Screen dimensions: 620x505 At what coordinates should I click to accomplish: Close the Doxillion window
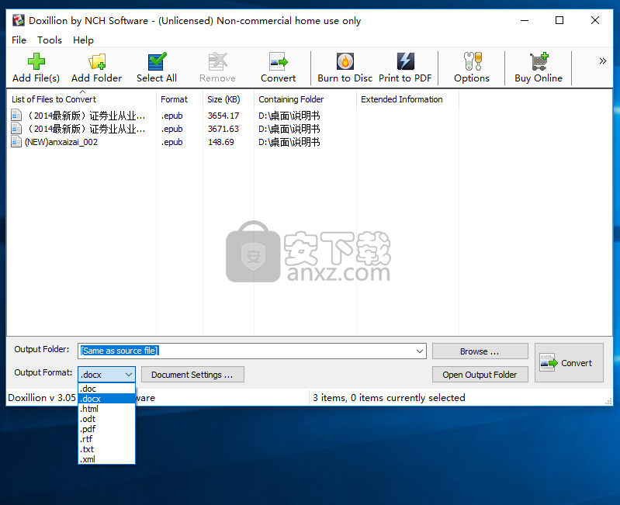pos(594,20)
